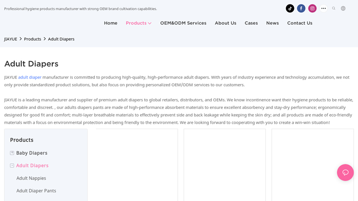Open the language globe icon

click(x=343, y=8)
